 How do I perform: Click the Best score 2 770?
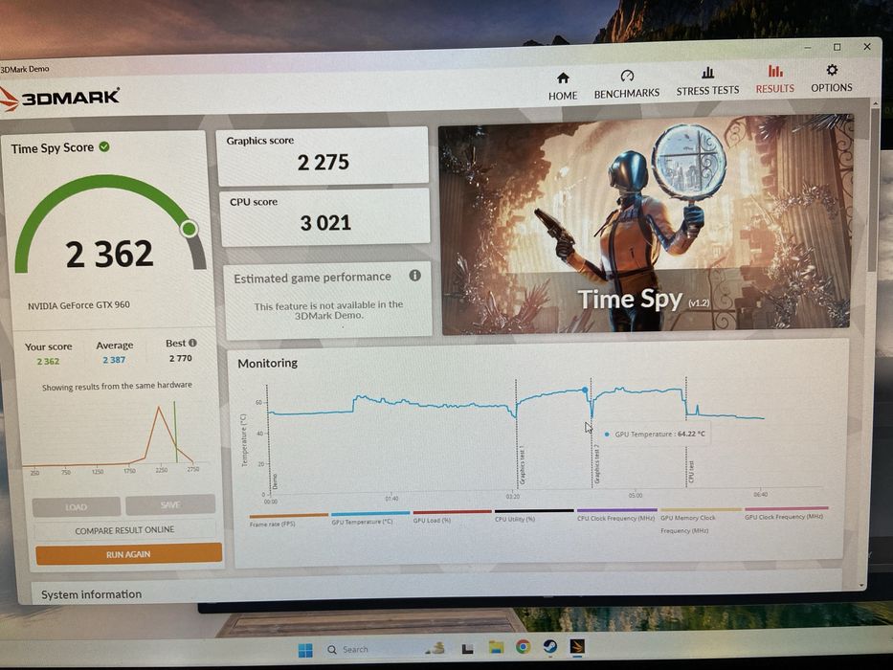pyautogui.click(x=181, y=358)
